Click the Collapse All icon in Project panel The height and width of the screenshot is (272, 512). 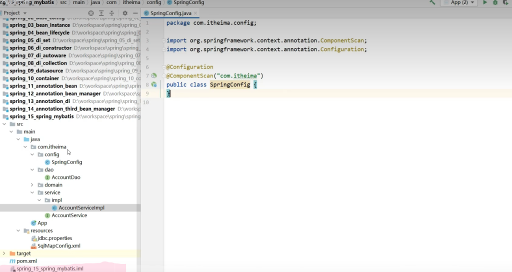[x=112, y=13]
